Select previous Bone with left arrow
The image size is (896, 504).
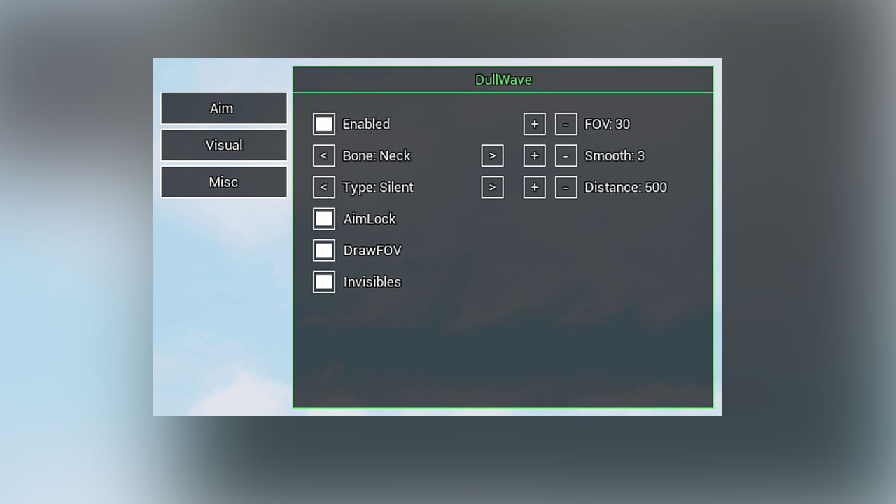(324, 155)
